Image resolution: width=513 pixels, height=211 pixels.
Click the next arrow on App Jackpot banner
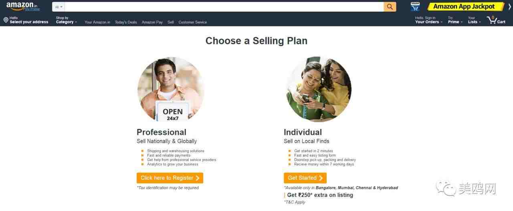pyautogui.click(x=509, y=7)
